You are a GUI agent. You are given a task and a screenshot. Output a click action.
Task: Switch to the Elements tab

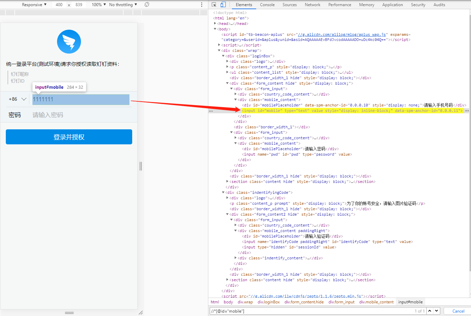coord(244,5)
